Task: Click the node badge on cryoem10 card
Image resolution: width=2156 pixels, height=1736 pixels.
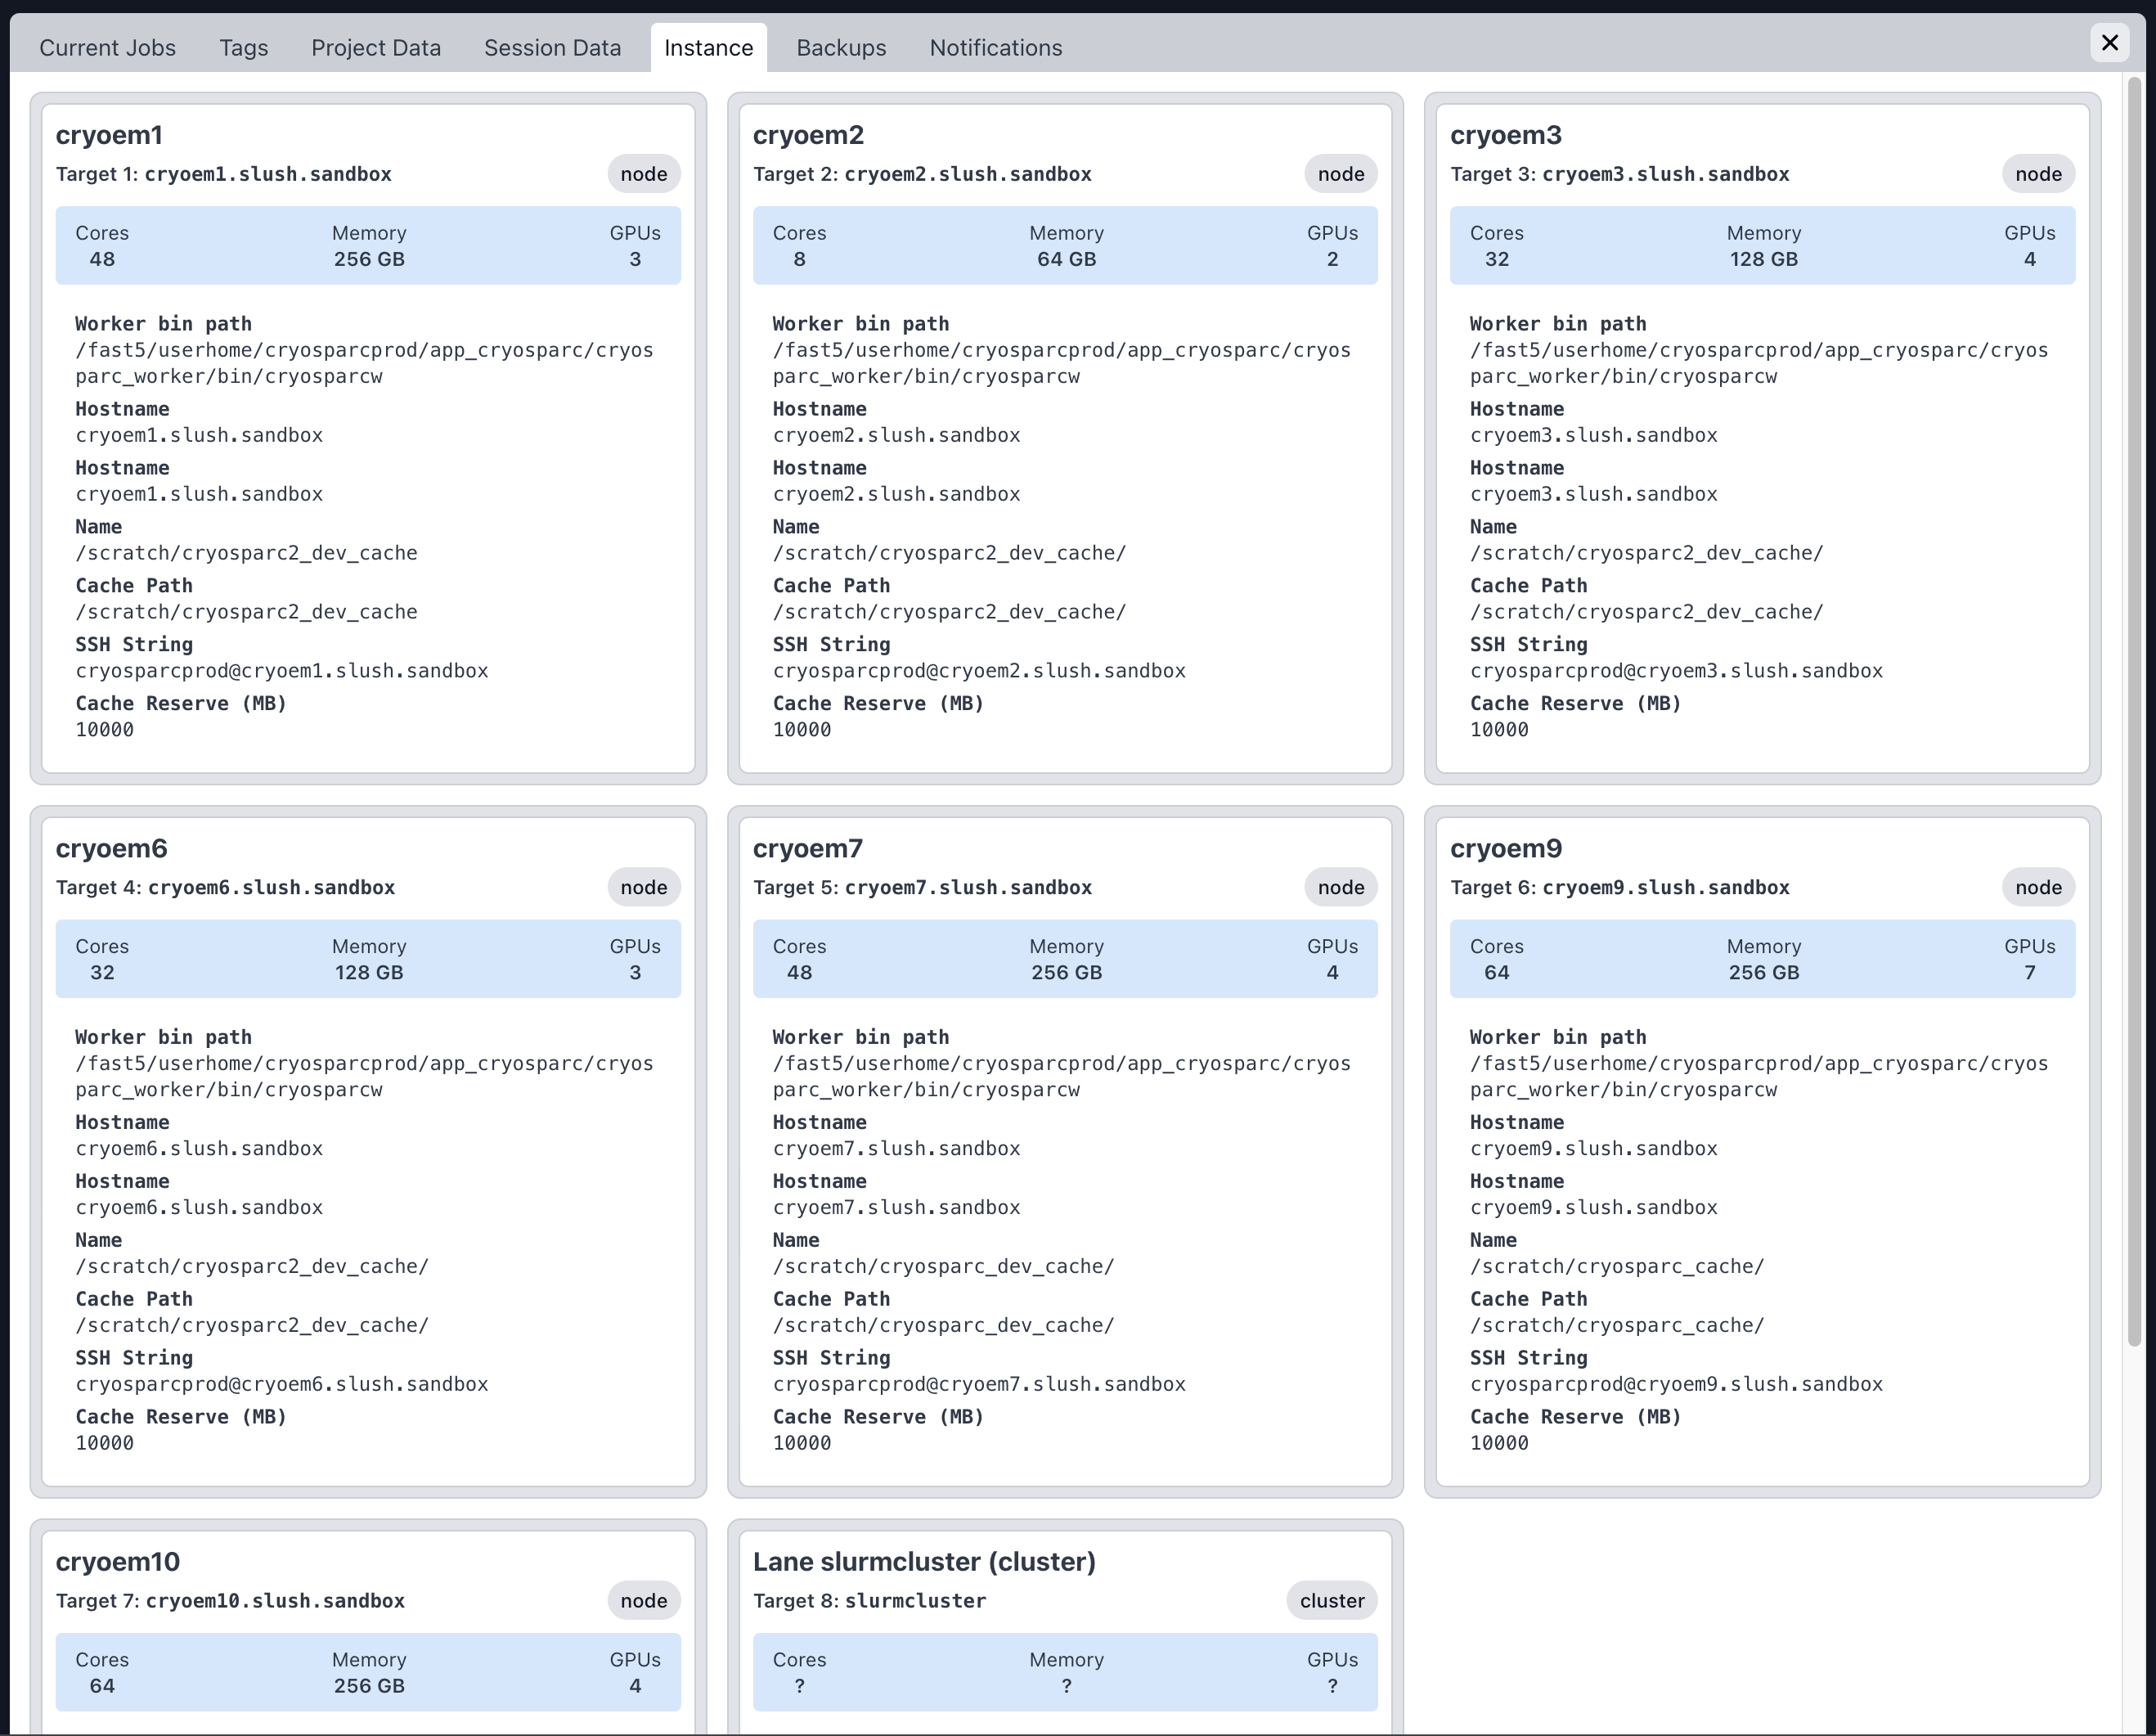Action: (643, 1600)
